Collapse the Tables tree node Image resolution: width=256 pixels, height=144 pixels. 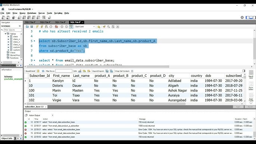tap(5, 34)
